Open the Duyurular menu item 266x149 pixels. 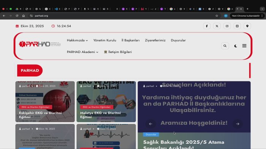click(178, 40)
